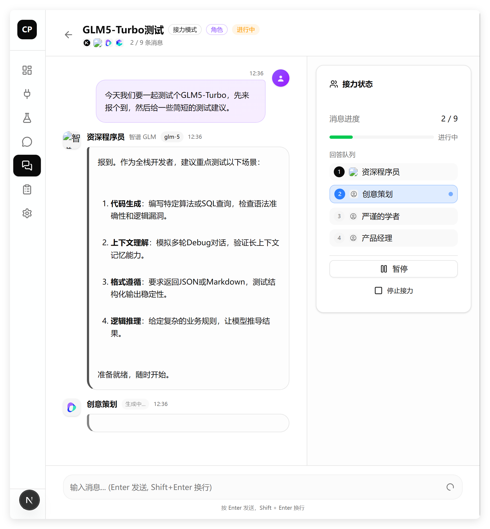Click the CP logo icon
This screenshot has height=529, width=490.
coord(27,30)
